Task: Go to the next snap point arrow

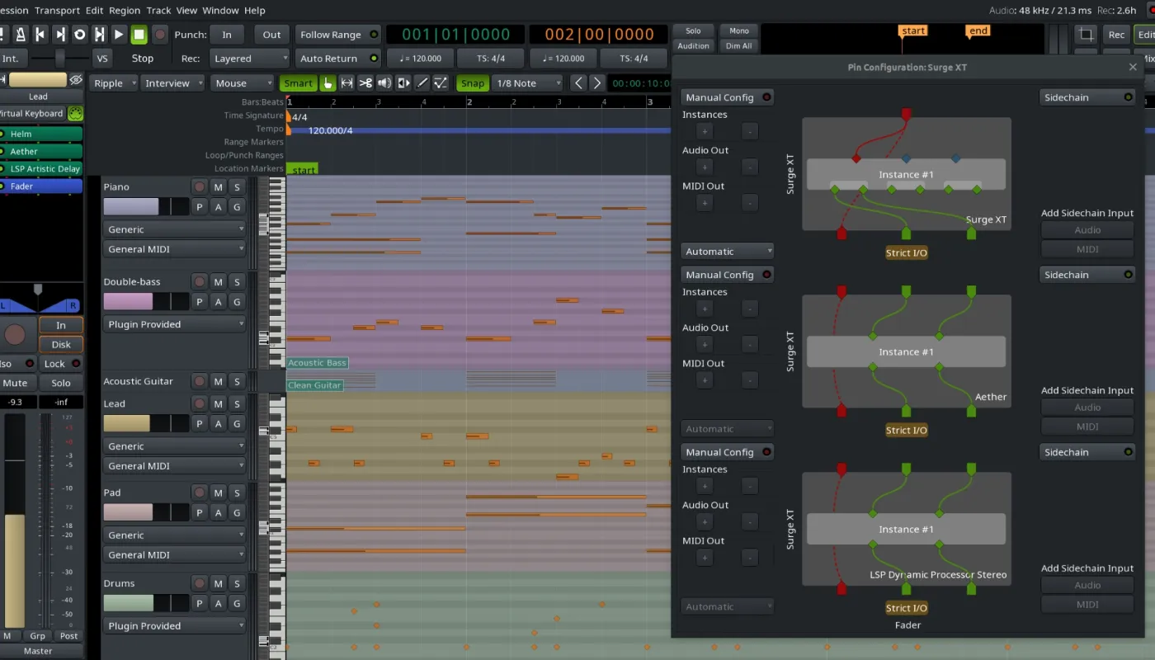Action: tap(596, 83)
